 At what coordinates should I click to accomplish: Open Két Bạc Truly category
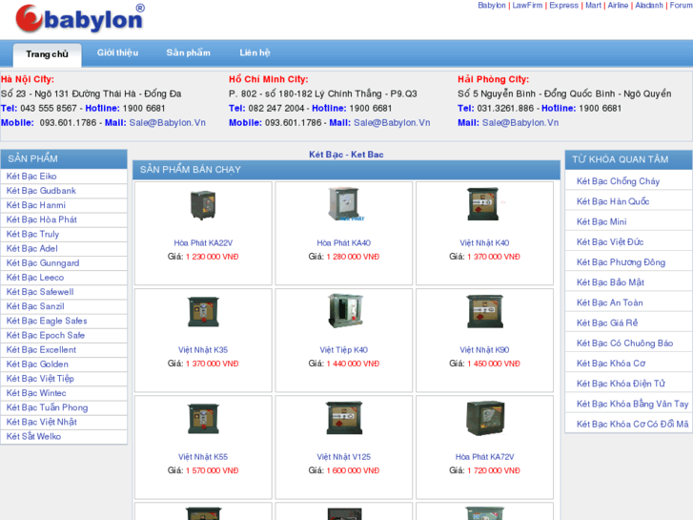pos(32,234)
